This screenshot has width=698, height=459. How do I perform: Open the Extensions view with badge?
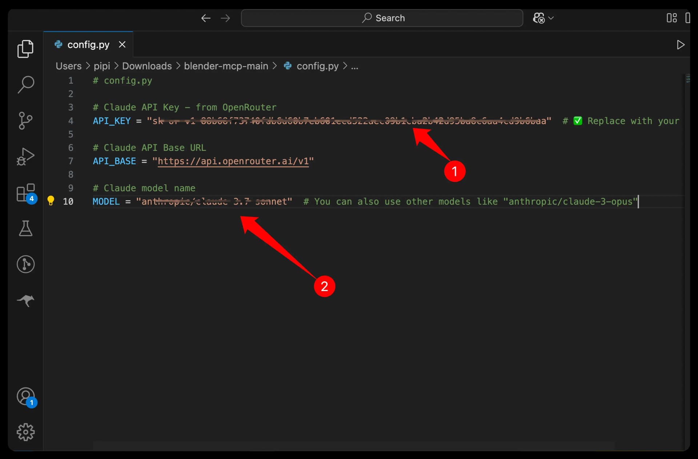click(x=26, y=193)
